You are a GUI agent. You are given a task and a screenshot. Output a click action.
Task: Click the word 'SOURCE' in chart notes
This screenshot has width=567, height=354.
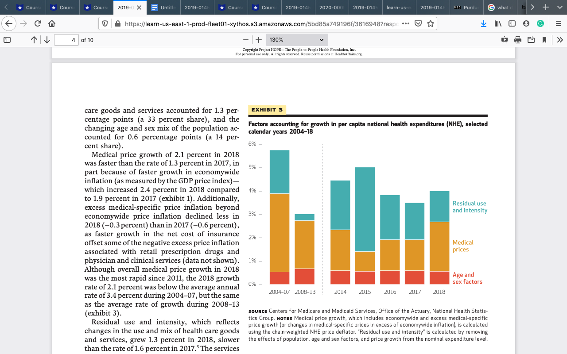click(x=258, y=312)
